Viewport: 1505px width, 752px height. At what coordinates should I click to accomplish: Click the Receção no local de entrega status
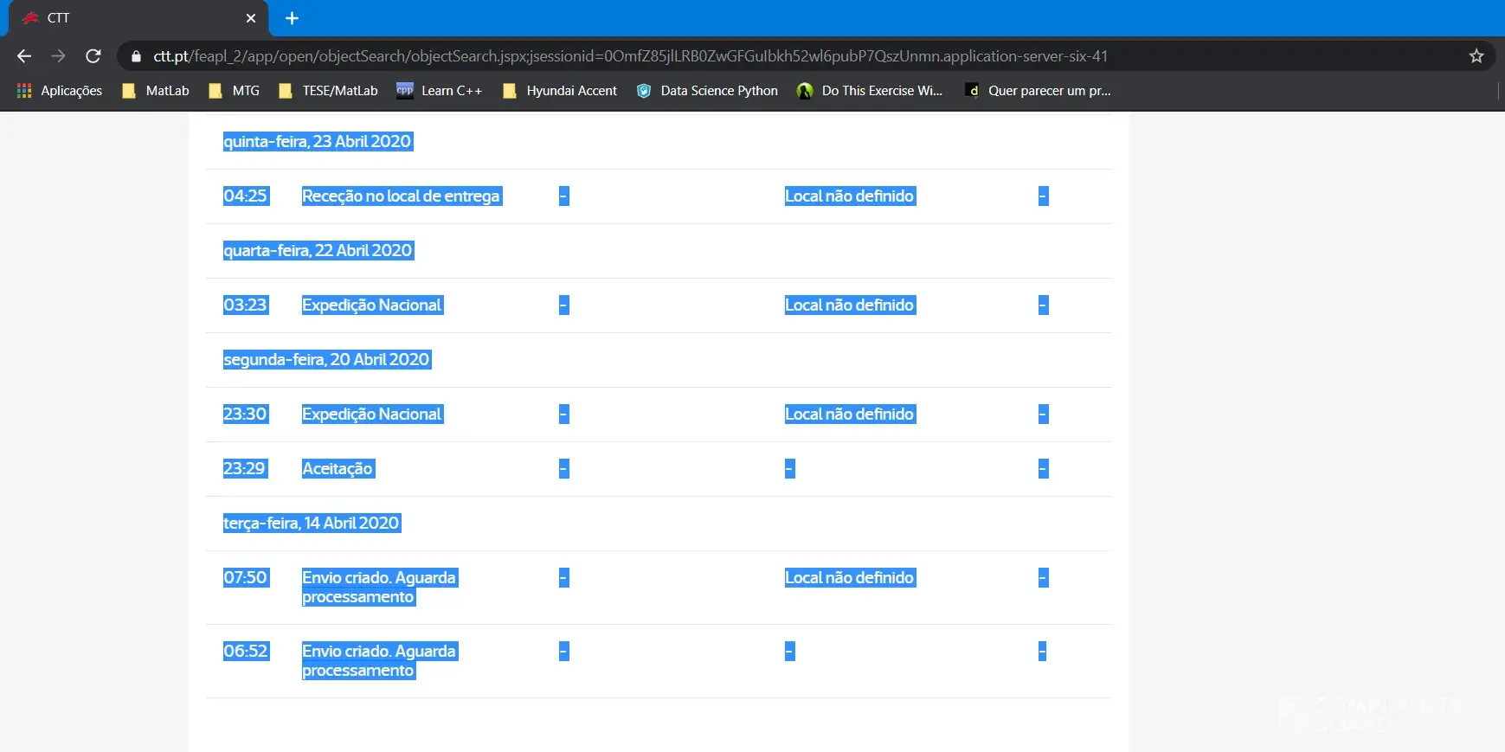point(401,196)
